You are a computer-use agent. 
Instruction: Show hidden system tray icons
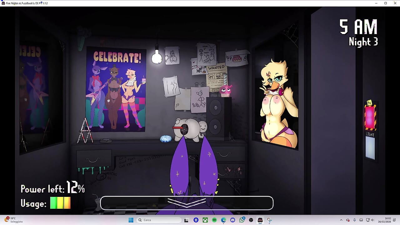point(341,220)
